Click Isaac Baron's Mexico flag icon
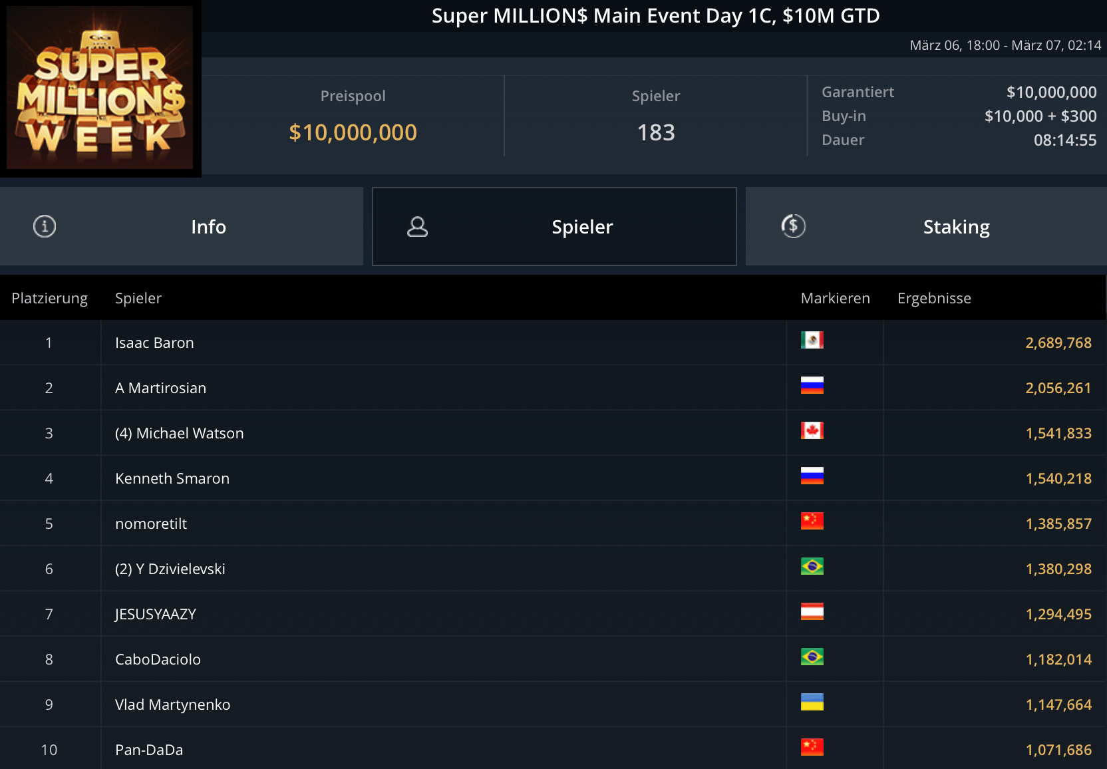 pyautogui.click(x=812, y=340)
